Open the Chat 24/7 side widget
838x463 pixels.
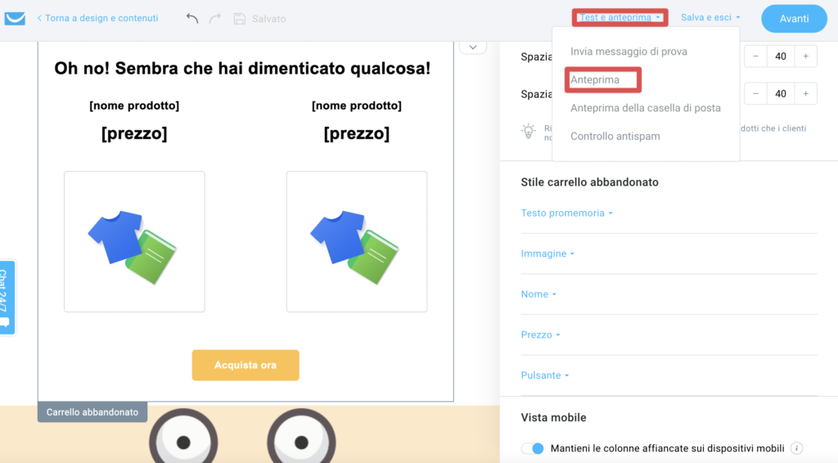coord(7,298)
